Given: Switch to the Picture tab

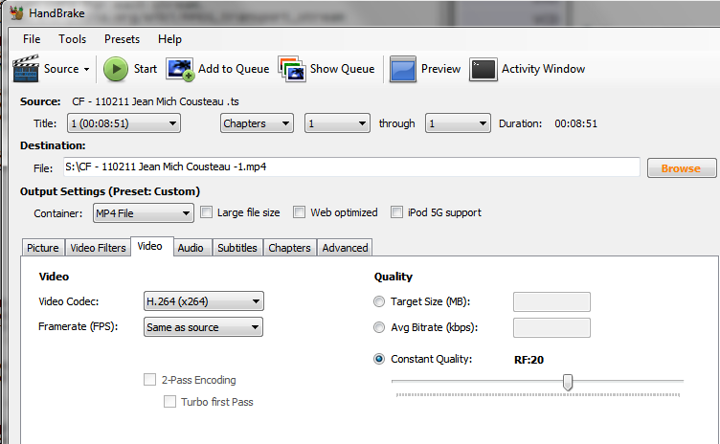Looking at the screenshot, I should tap(43, 248).
